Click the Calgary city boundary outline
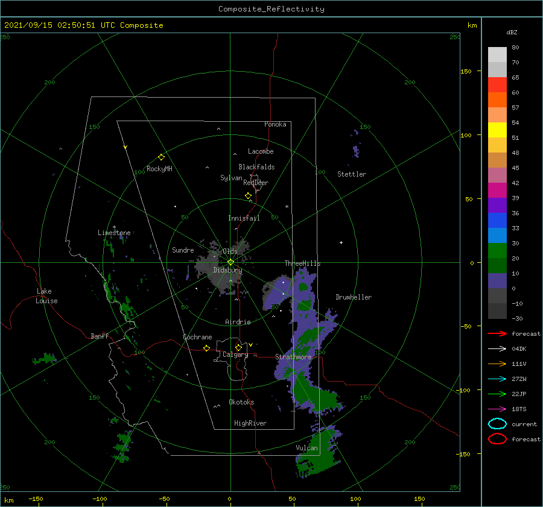This screenshot has height=507, width=543. (231, 360)
